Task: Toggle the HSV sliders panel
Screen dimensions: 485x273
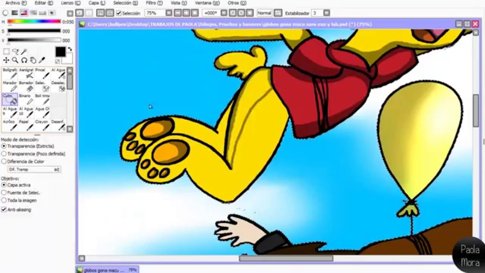Action: click(x=24, y=13)
